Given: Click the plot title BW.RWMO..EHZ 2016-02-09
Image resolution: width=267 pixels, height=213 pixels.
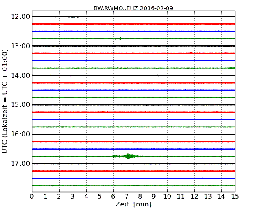Looking at the screenshot, I should point(133,8).
